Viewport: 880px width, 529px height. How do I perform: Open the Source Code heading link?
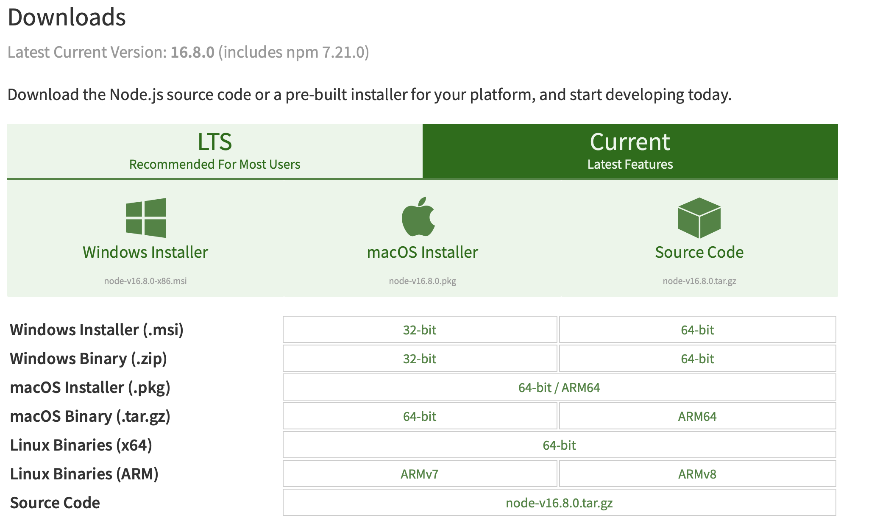(699, 252)
